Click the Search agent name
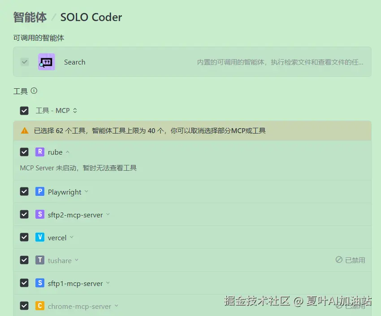Image resolution: width=381 pixels, height=316 pixels. click(x=74, y=62)
